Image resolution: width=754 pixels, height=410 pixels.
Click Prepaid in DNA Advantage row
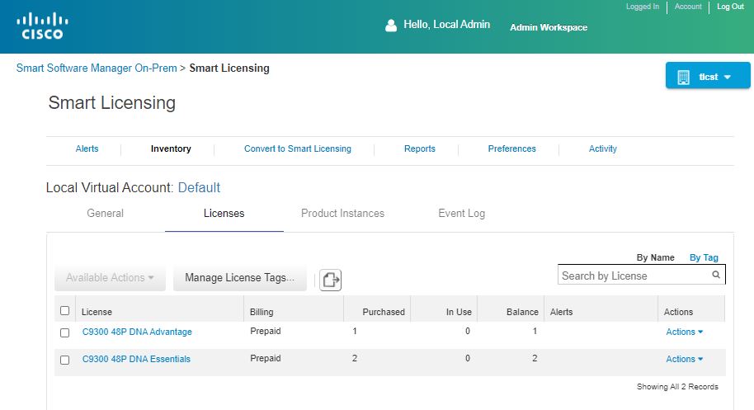[266, 331]
